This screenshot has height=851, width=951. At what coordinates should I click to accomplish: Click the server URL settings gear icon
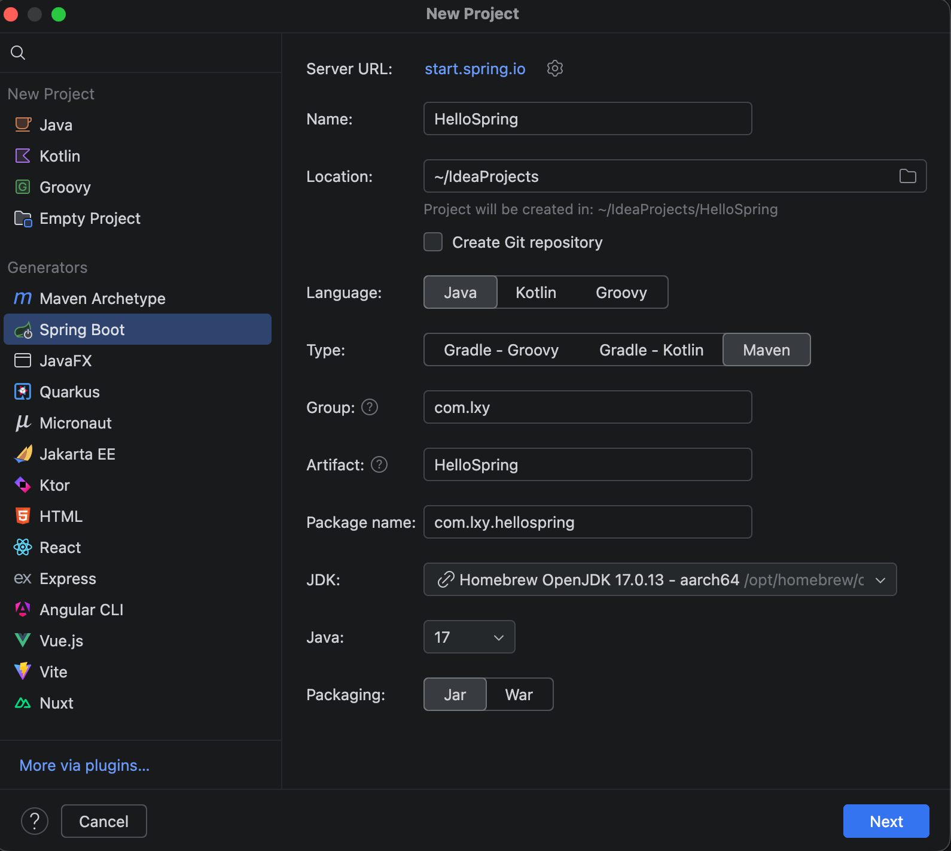pyautogui.click(x=555, y=69)
